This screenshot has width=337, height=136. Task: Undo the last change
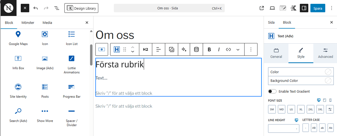36,8
